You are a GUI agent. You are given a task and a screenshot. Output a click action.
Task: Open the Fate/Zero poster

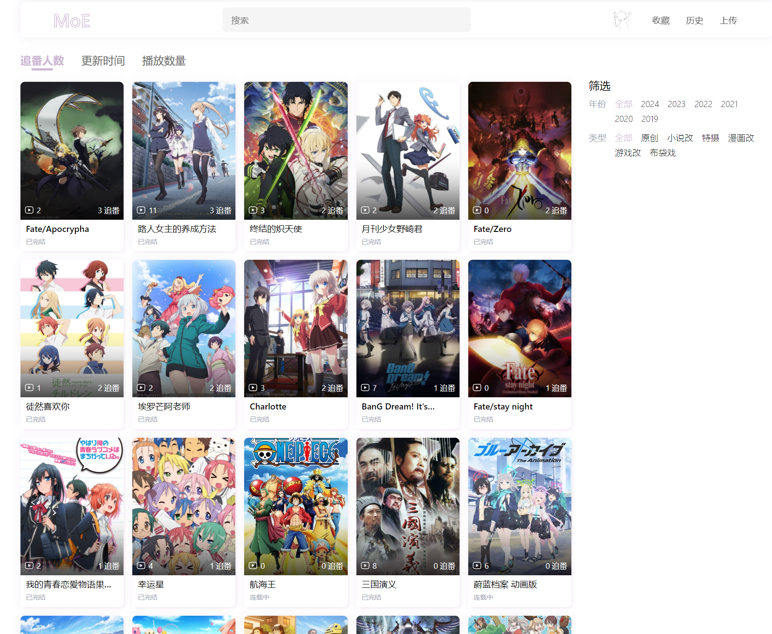click(520, 151)
